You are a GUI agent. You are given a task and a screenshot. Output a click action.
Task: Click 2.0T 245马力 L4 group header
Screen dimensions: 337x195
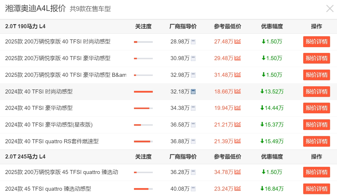pyautogui.click(x=25, y=157)
